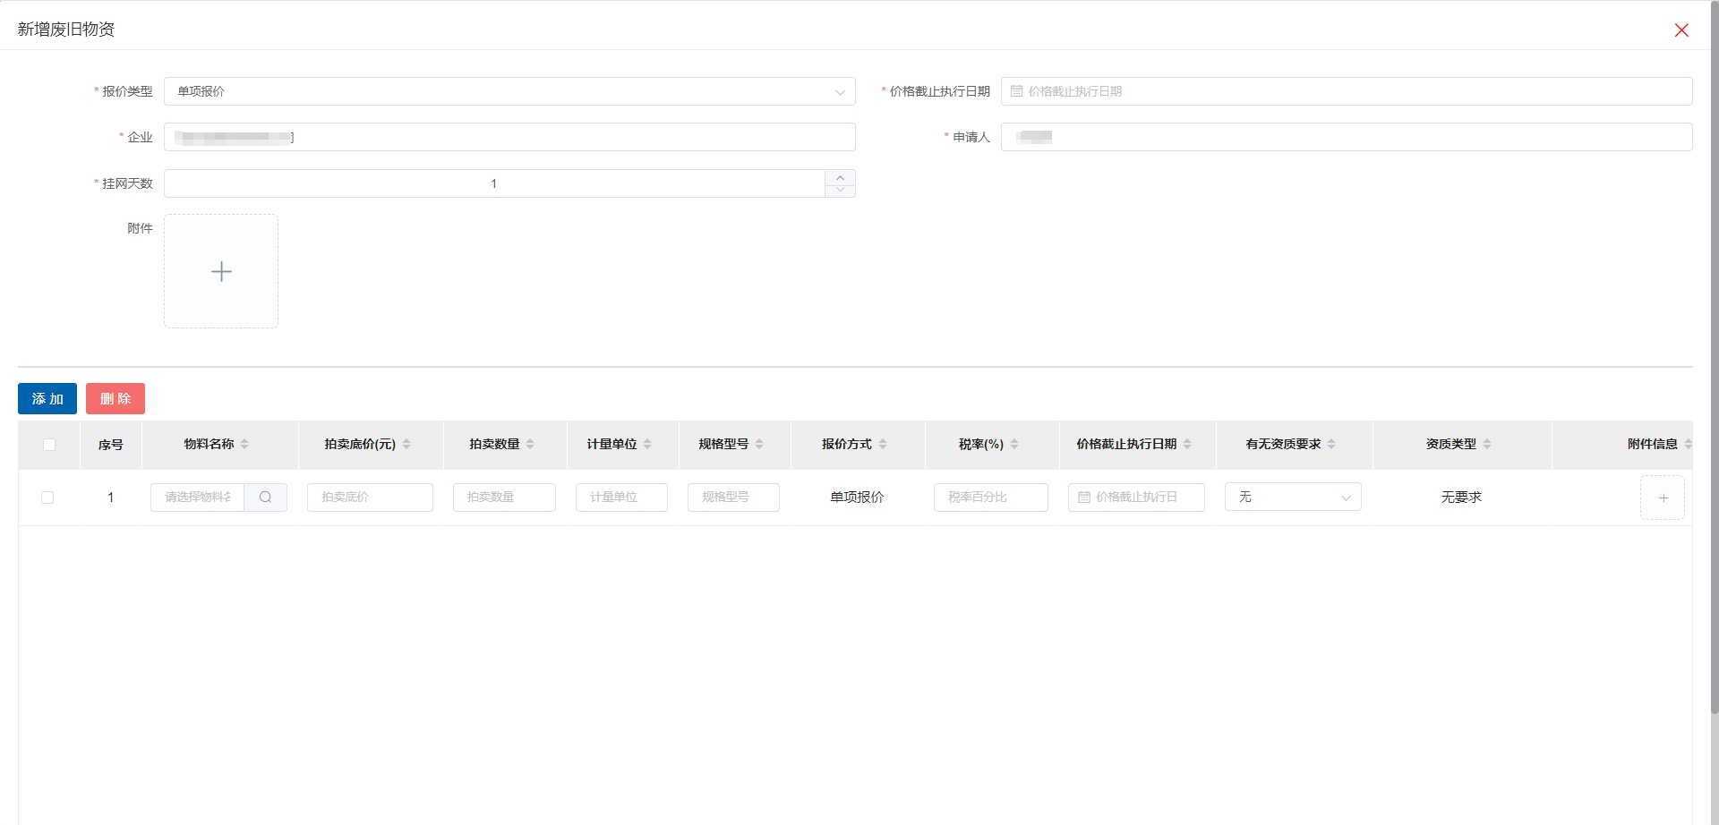The width and height of the screenshot is (1719, 825).
Task: Click the sort icon next to 拍卖底价(元) header
Action: coord(406,445)
